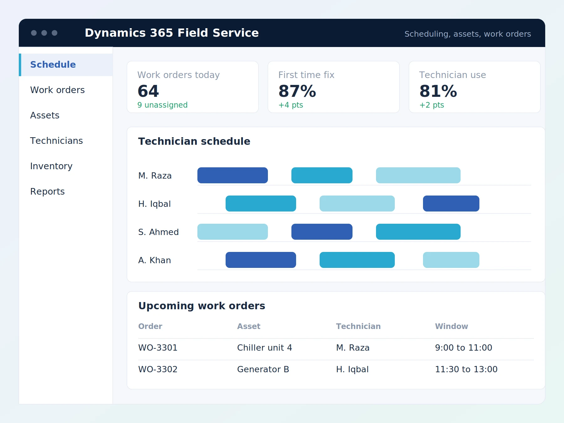Screen dimensions: 564x423
Task: Click the 9 unassigned label
Action: pos(162,105)
